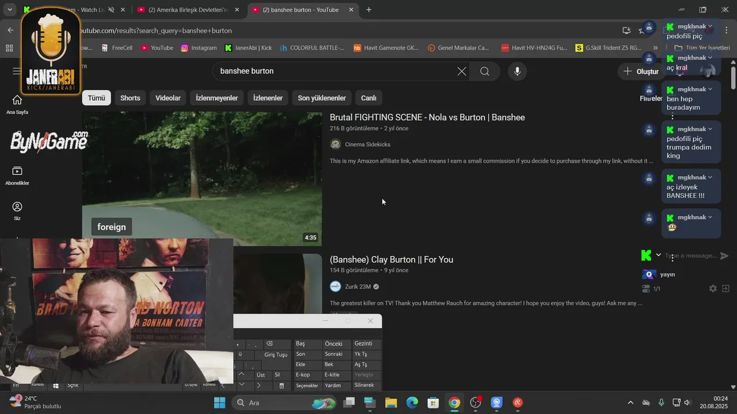Screen dimensions: 737x414
Task: Select the Canlı filter chip
Action: (x=368, y=98)
